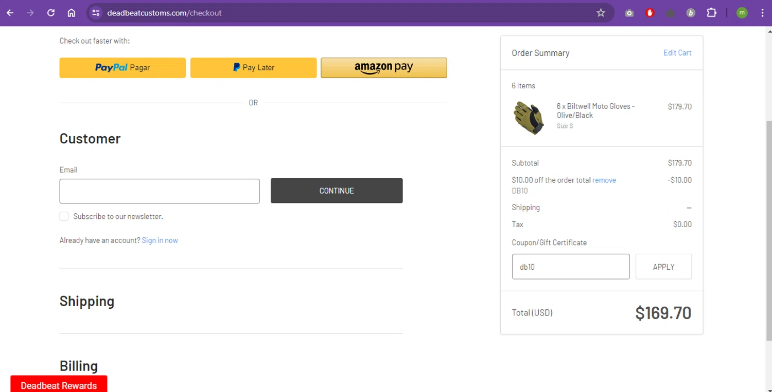Check out with Amazon Pay
Screen dimensions: 772x392
tap(384, 68)
